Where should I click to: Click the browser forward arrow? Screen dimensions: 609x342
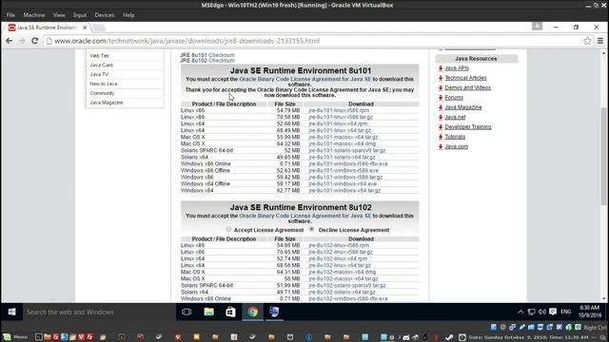pyautogui.click(x=22, y=41)
